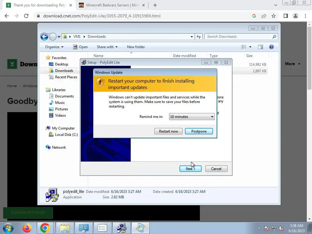Click the Google icon in address bar
This screenshot has width=312, height=234.
254,16
